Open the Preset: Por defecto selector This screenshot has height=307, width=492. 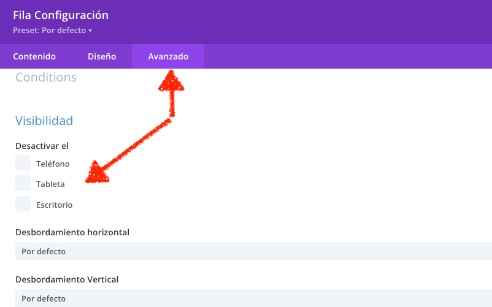52,31
